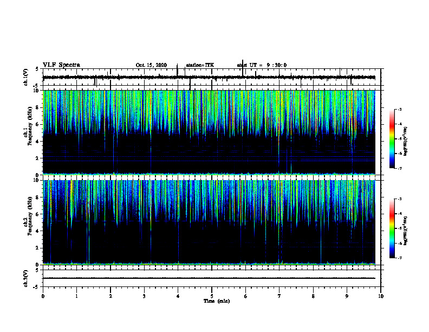429x332 pixels.
Task: Click the ch.2 spectrogram color bar
Action: coord(392,228)
